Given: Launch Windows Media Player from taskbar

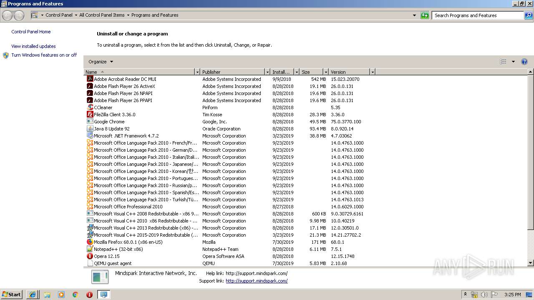Looking at the screenshot, I should tap(61, 295).
